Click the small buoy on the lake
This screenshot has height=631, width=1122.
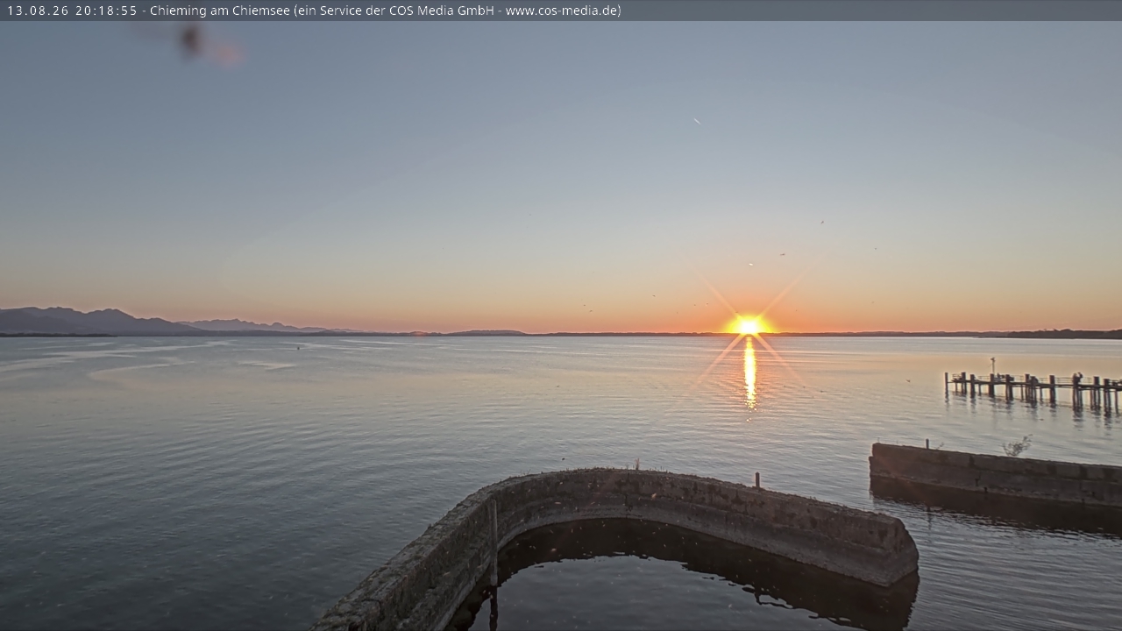coord(297,347)
